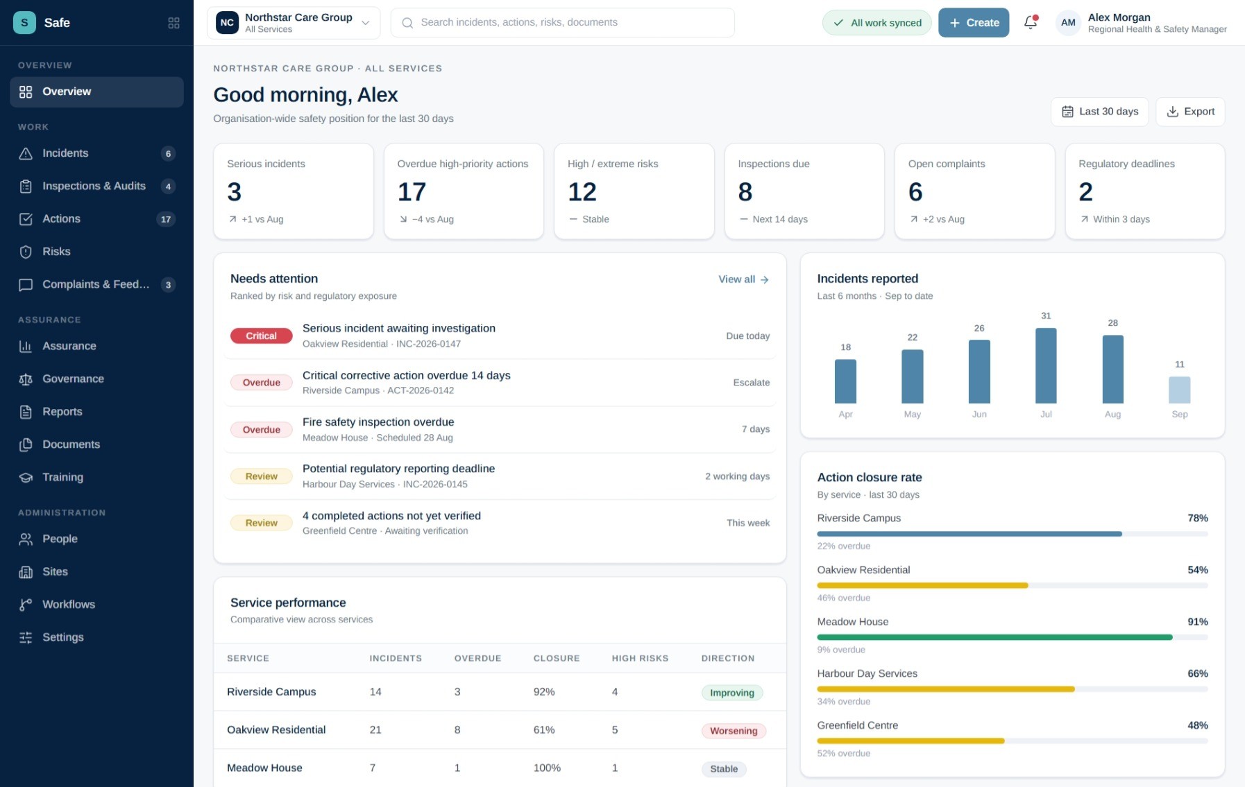Click the Jul bar in Incidents chart
This screenshot has width=1245, height=787.
1046,365
